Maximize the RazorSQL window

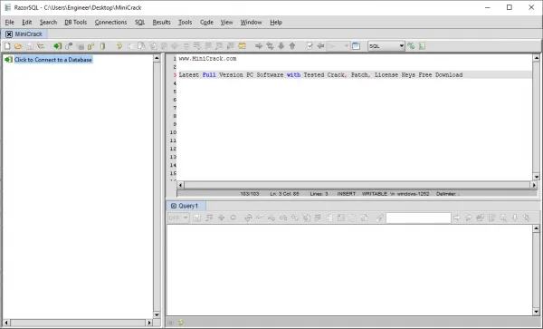coord(509,7)
